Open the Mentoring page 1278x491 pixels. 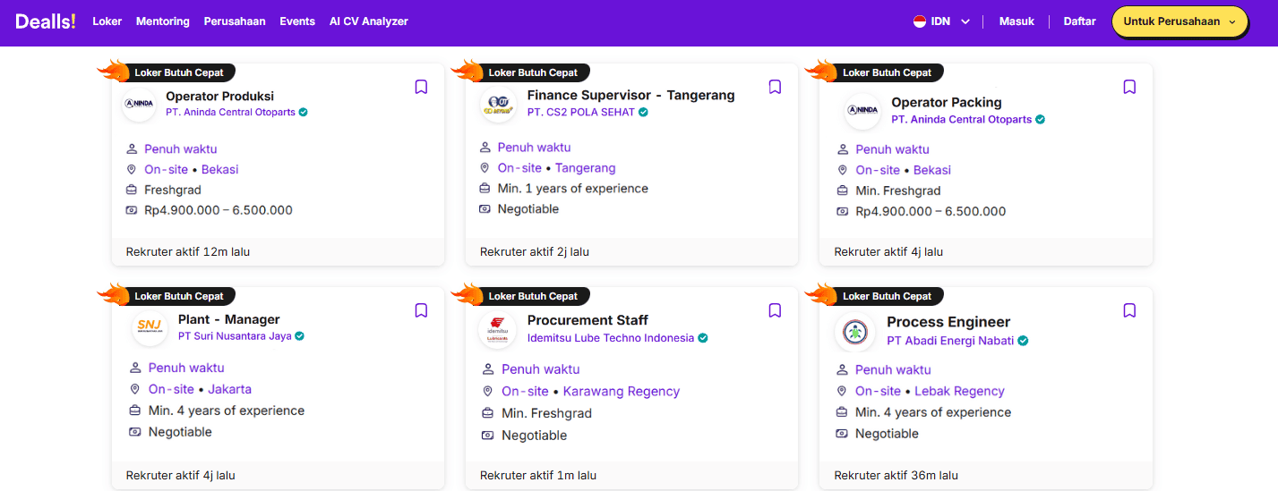coord(163,21)
